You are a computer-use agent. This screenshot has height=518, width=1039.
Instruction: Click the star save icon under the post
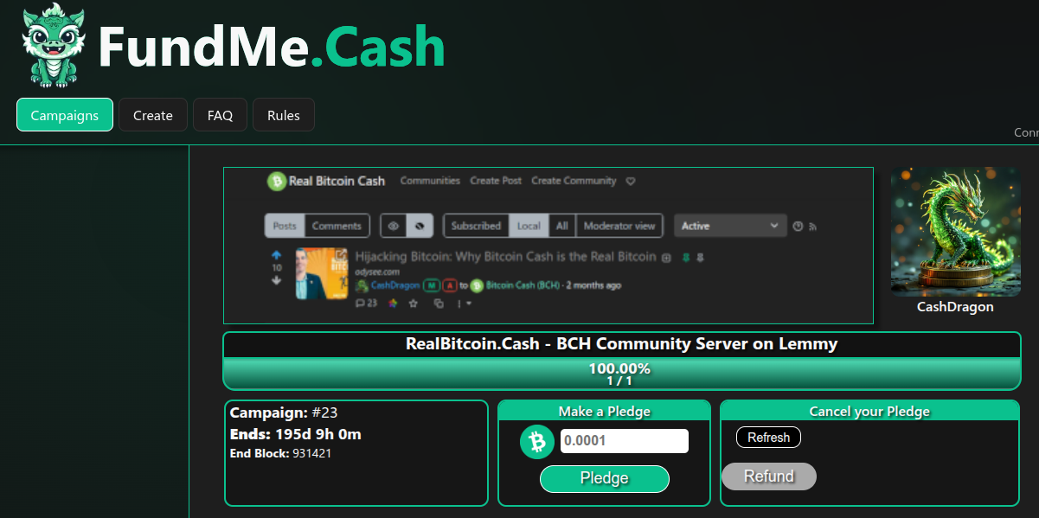pyautogui.click(x=413, y=304)
